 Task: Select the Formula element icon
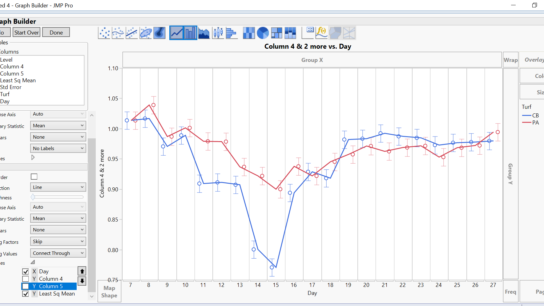click(x=321, y=33)
